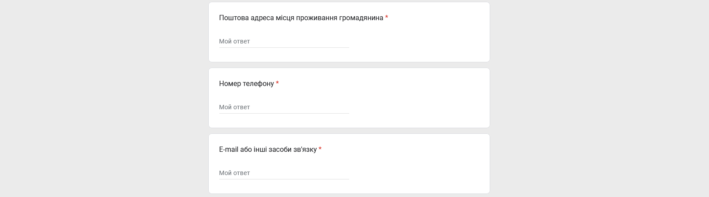Click the postal address answer field
Viewport: 709px width, 197px height.
pyautogui.click(x=284, y=41)
